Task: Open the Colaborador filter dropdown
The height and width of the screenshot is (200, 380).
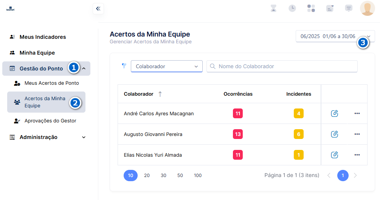Action: coord(167,66)
